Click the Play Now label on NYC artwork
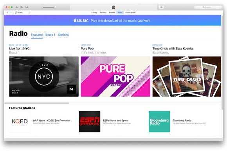 click(x=16, y=90)
